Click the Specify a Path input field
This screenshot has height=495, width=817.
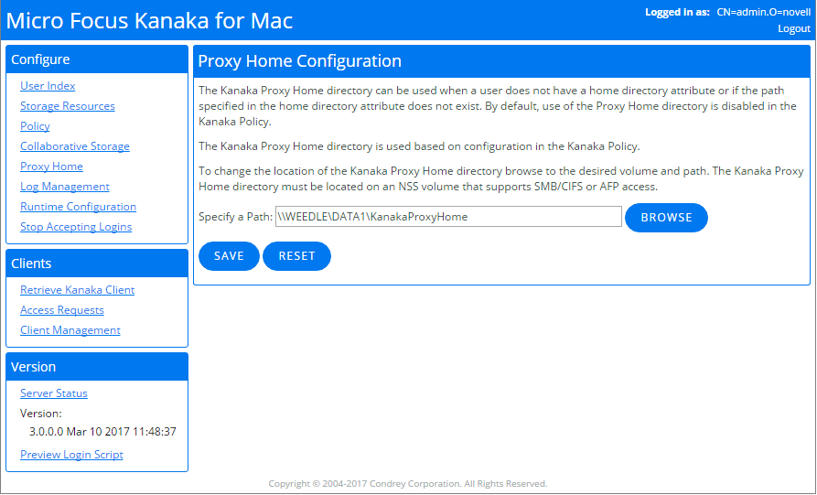coord(448,217)
